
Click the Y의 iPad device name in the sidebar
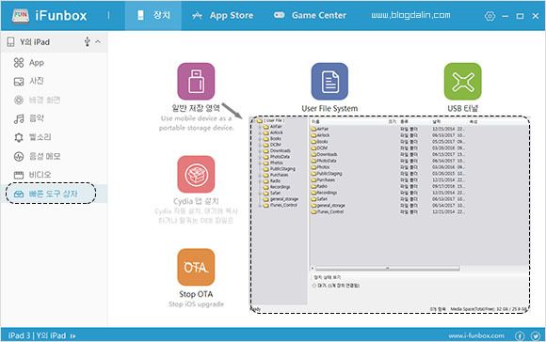coord(35,42)
